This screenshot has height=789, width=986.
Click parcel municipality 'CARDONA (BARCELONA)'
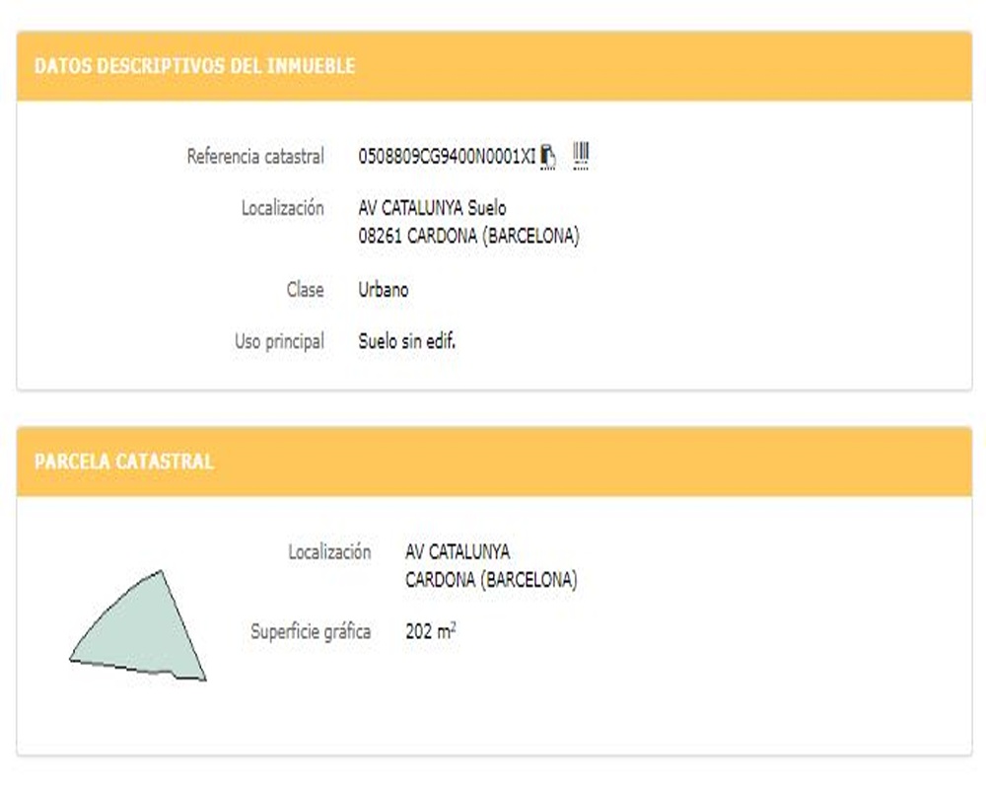pyautogui.click(x=491, y=580)
